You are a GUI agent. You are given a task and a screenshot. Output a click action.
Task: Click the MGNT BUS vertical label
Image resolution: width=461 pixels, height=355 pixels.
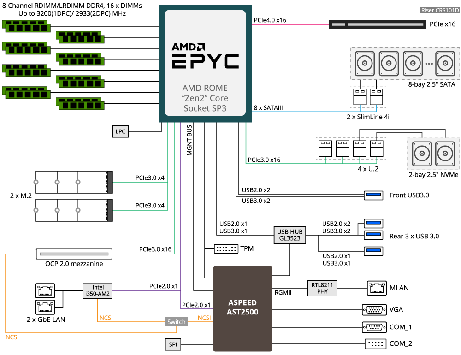point(189,140)
